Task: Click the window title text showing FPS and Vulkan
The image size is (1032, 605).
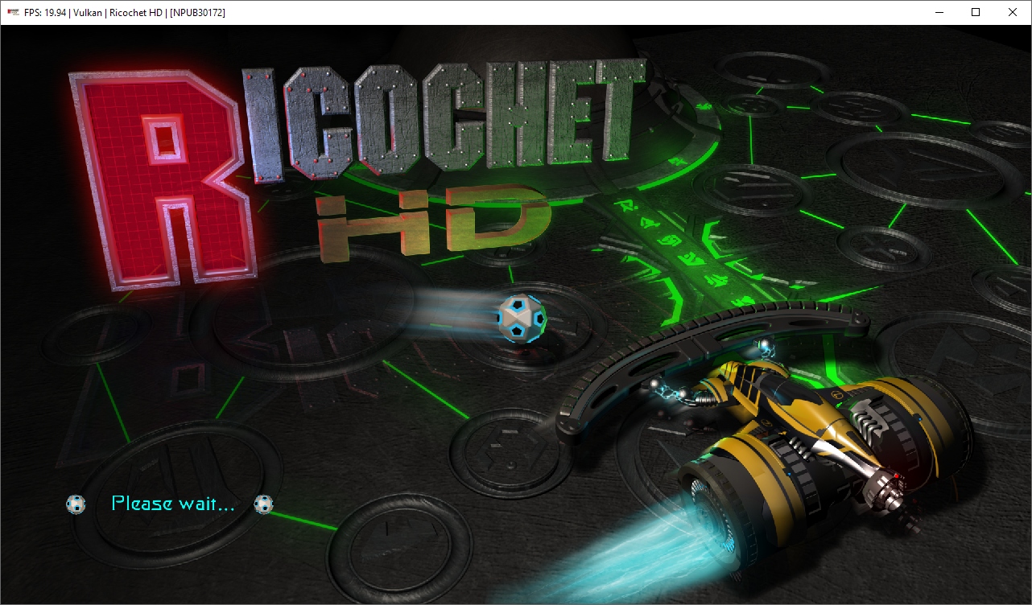Action: [x=125, y=12]
